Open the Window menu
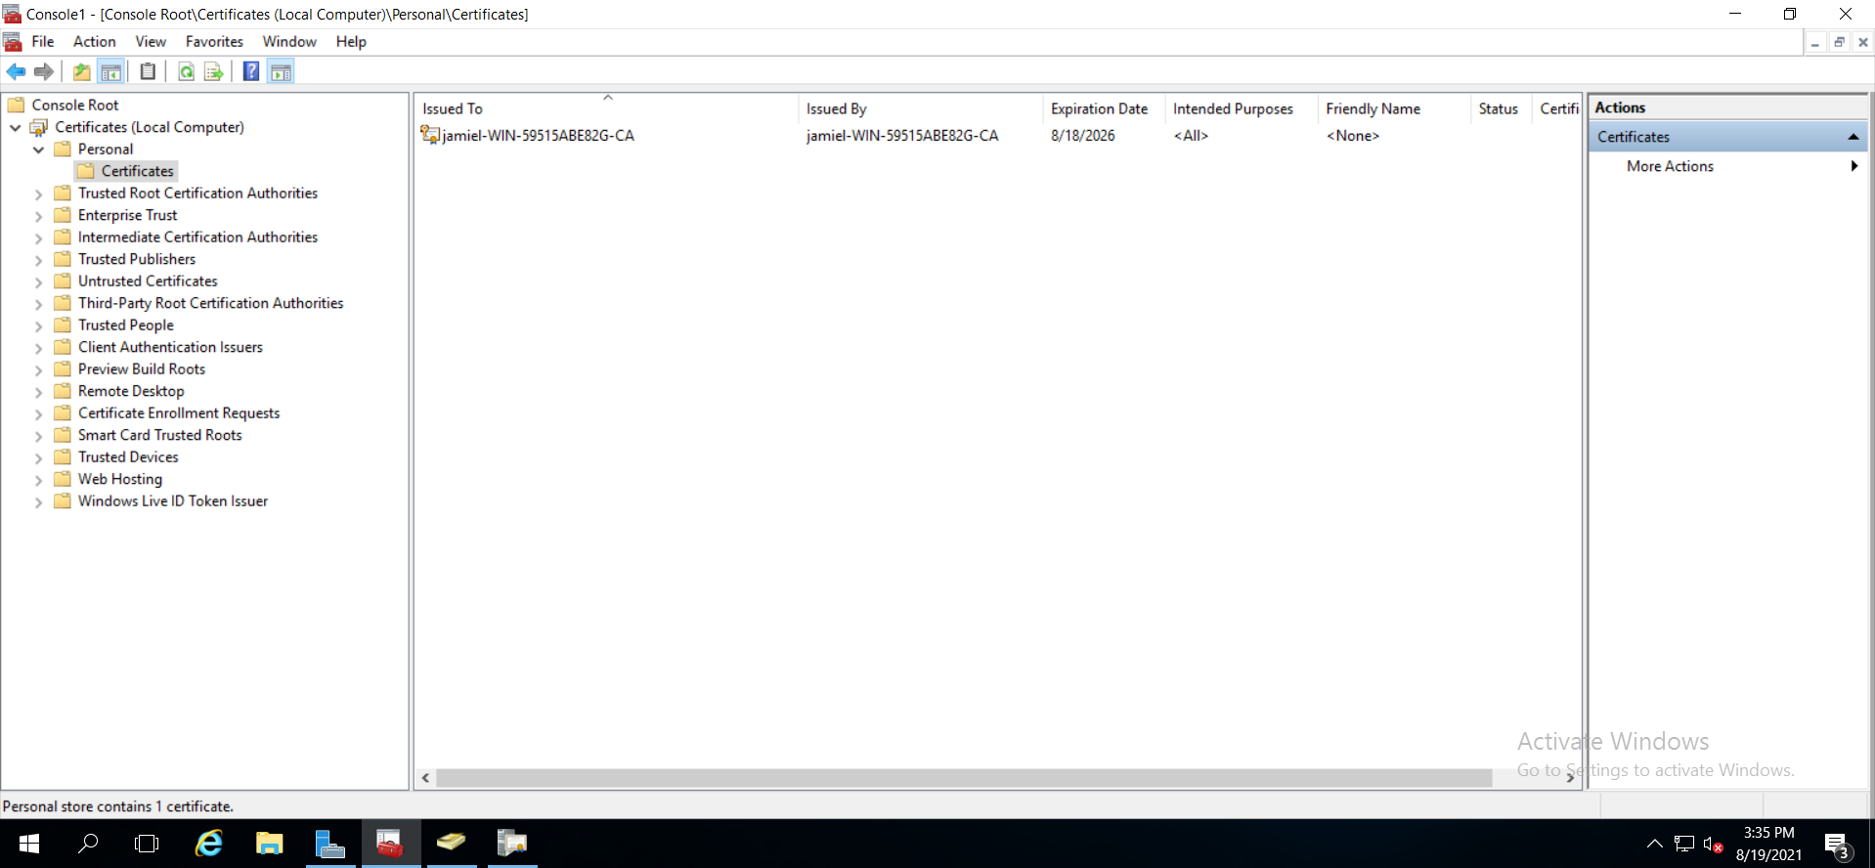The image size is (1875, 868). (x=289, y=41)
